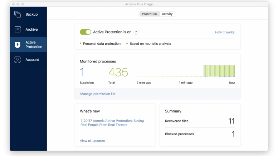Open the How it works link
Viewport: 278px width, 156px height.
225,32
